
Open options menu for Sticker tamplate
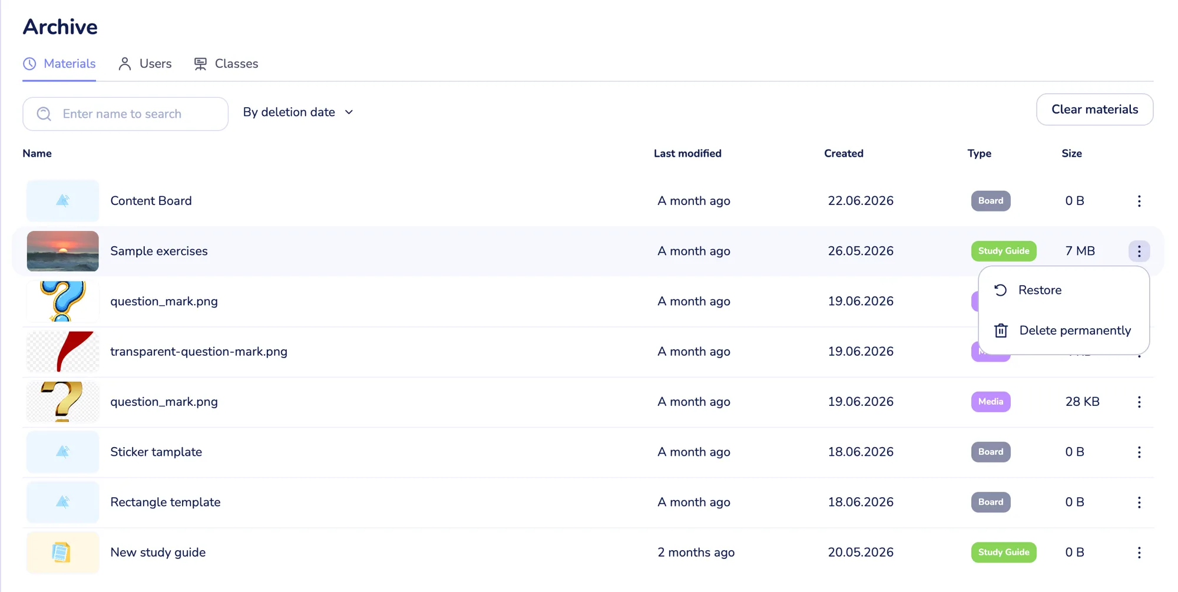1139,452
